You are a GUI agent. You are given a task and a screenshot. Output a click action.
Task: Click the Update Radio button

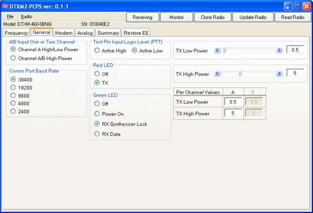point(253,17)
